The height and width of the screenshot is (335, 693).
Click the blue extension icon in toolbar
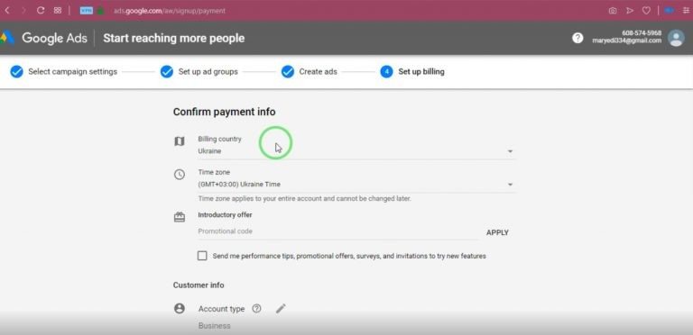670,11
